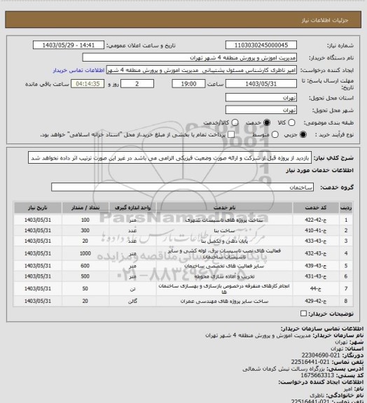This screenshot has width=367, height=403.
Task: Click service name ساخت بنا
Action: coord(224,231)
